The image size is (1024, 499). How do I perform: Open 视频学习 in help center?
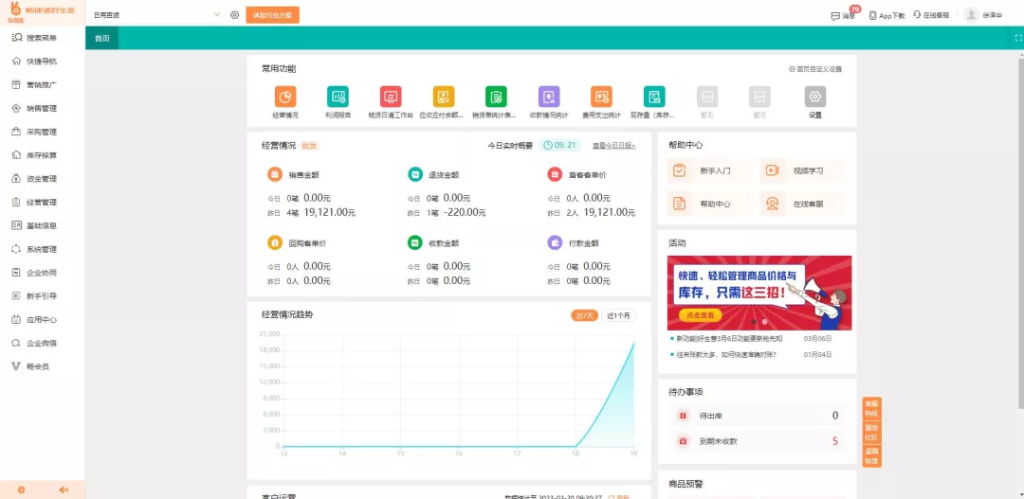pos(803,170)
